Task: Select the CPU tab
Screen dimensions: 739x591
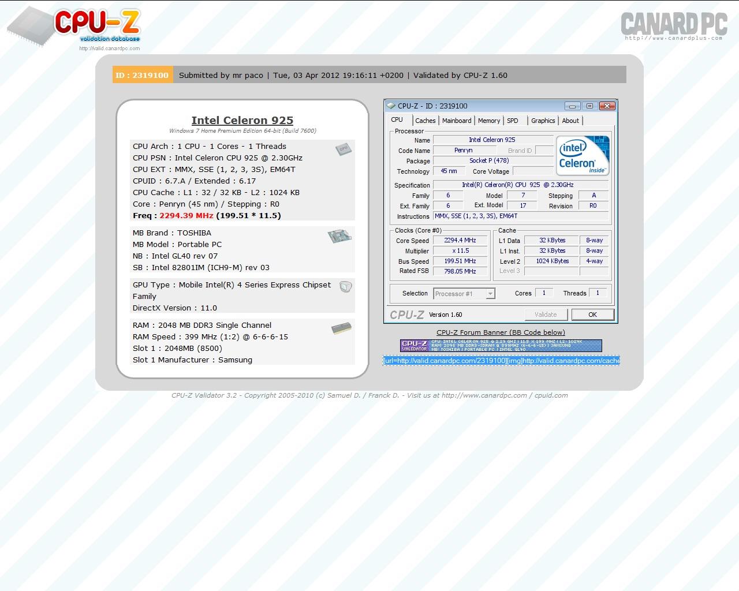Action: click(397, 119)
